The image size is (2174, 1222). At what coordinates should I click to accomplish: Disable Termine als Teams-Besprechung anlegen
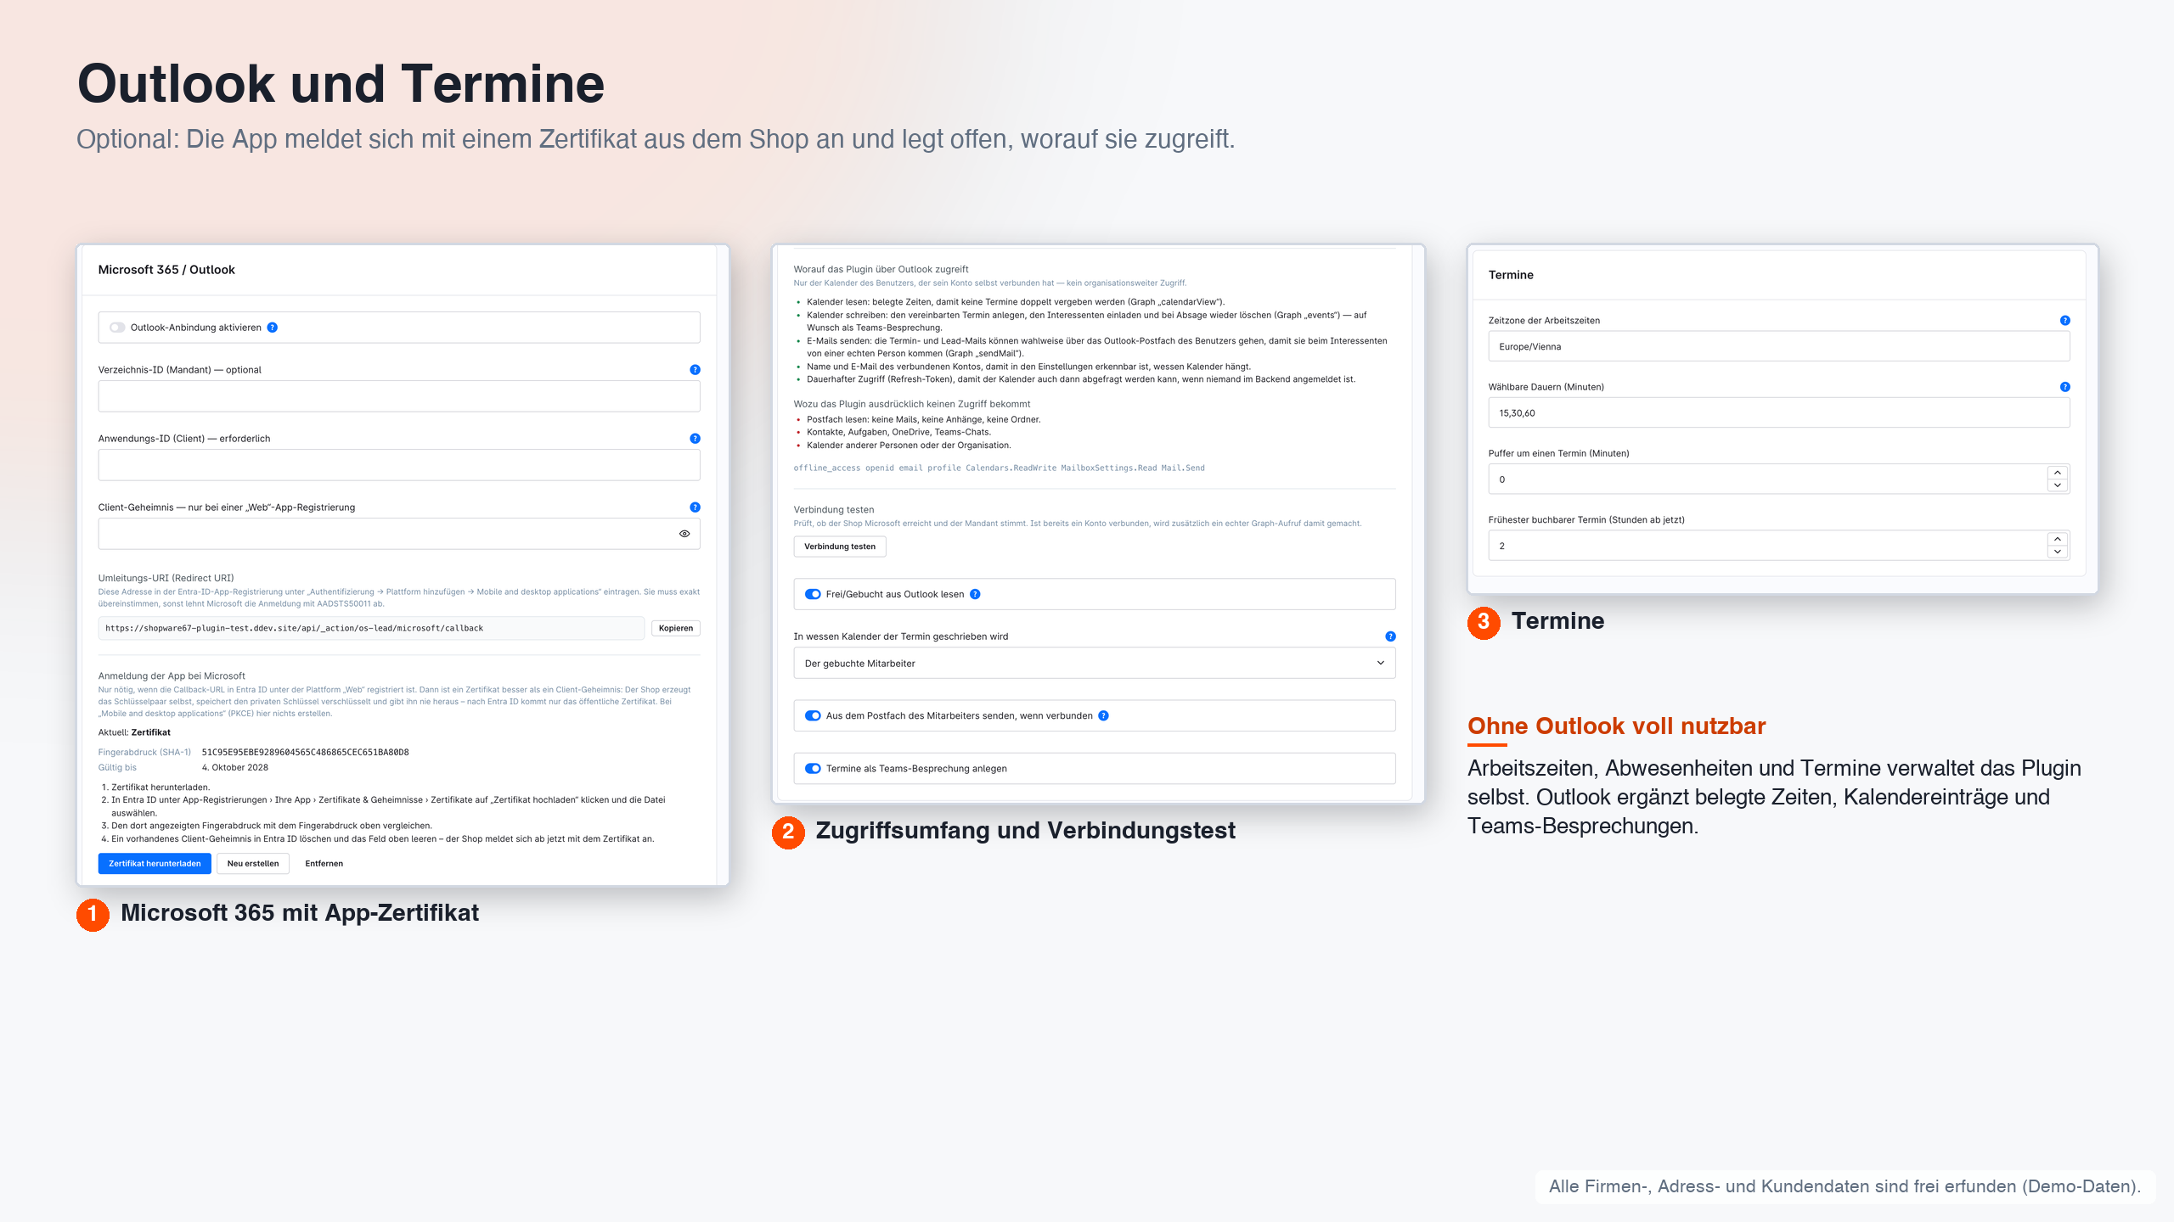[x=813, y=769]
